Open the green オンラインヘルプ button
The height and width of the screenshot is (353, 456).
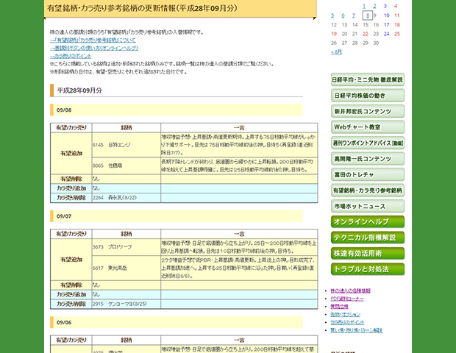[x=368, y=221]
